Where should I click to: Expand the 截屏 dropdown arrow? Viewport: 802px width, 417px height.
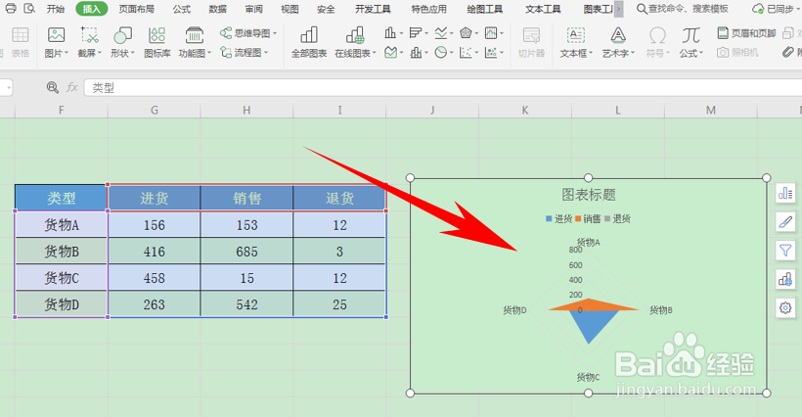[100, 53]
